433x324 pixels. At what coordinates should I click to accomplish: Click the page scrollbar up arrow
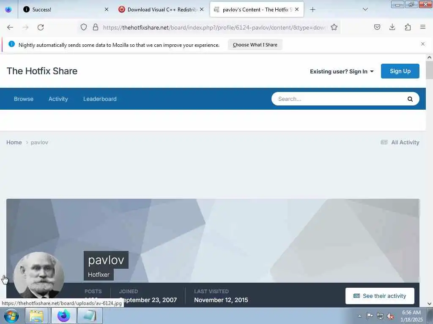click(429, 57)
